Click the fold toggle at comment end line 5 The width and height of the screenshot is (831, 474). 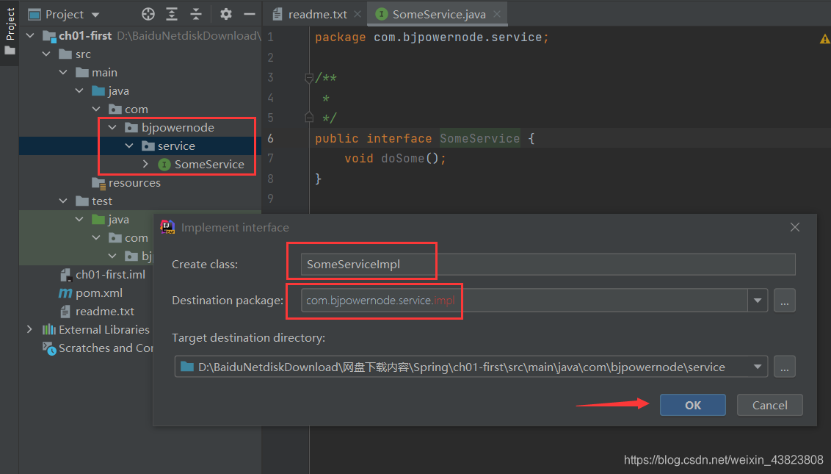click(x=309, y=118)
